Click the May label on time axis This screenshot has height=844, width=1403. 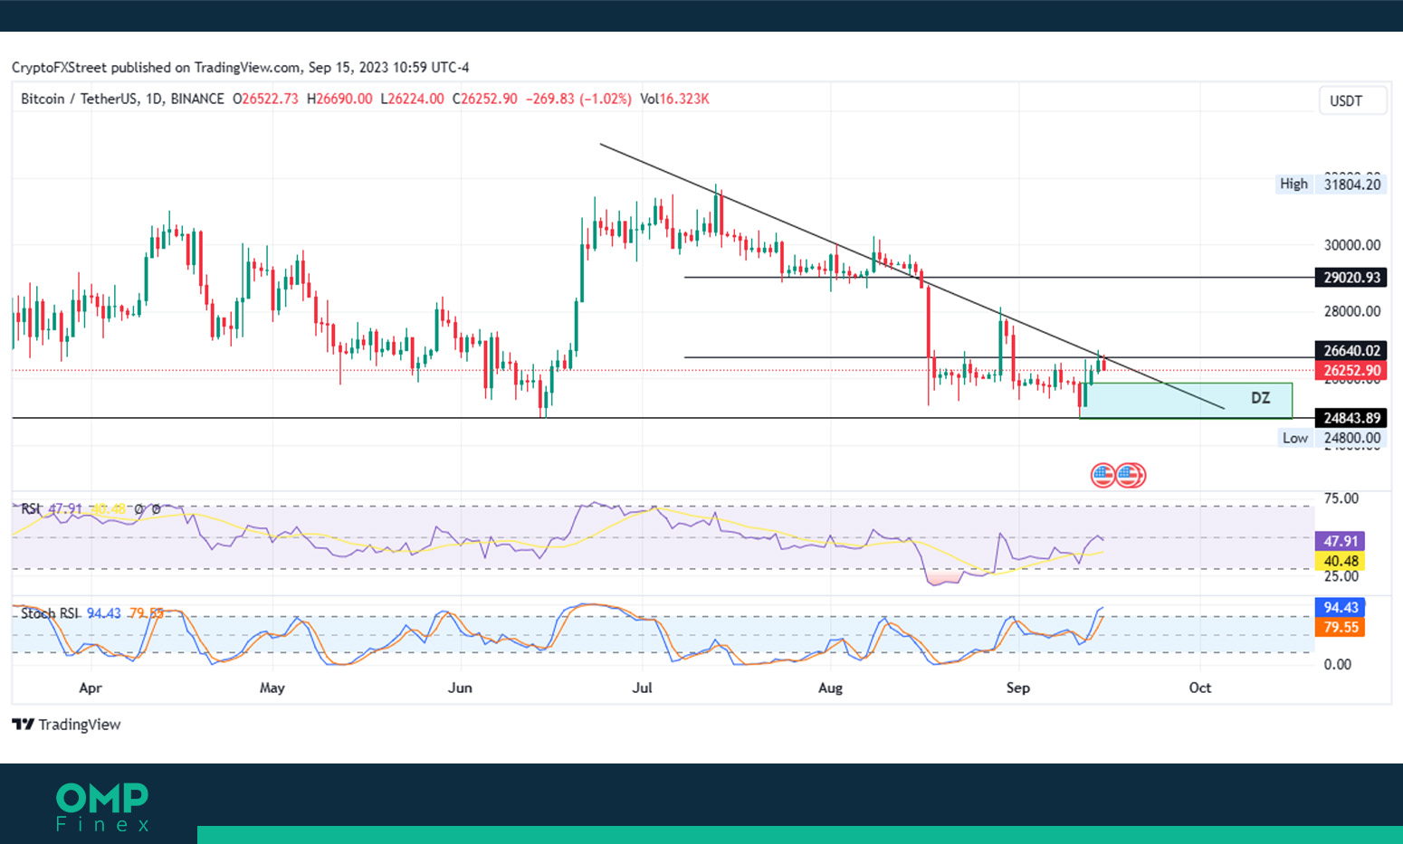point(272,688)
